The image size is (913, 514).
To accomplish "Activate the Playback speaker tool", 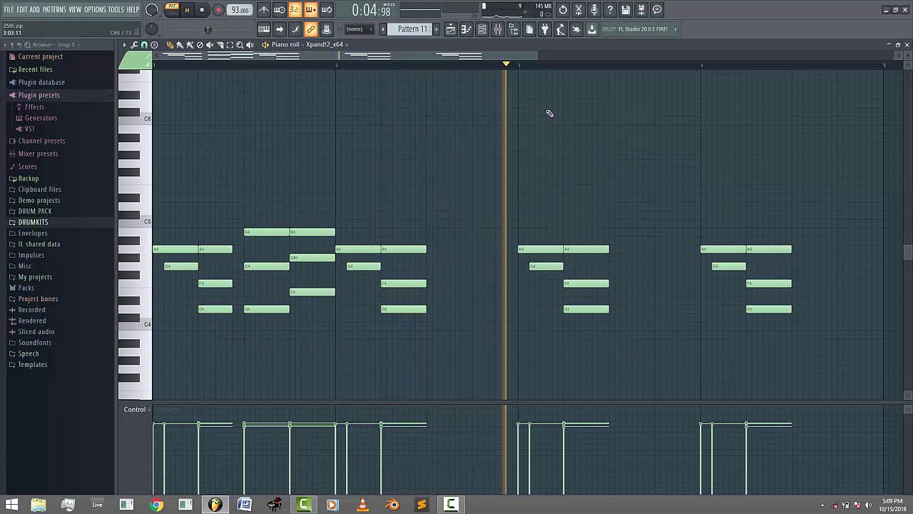I will 250,44.
